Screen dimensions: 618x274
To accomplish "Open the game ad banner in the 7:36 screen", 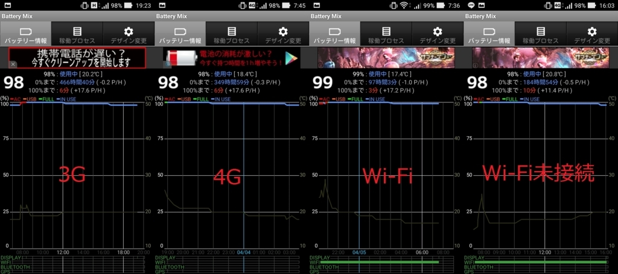I will (386, 58).
